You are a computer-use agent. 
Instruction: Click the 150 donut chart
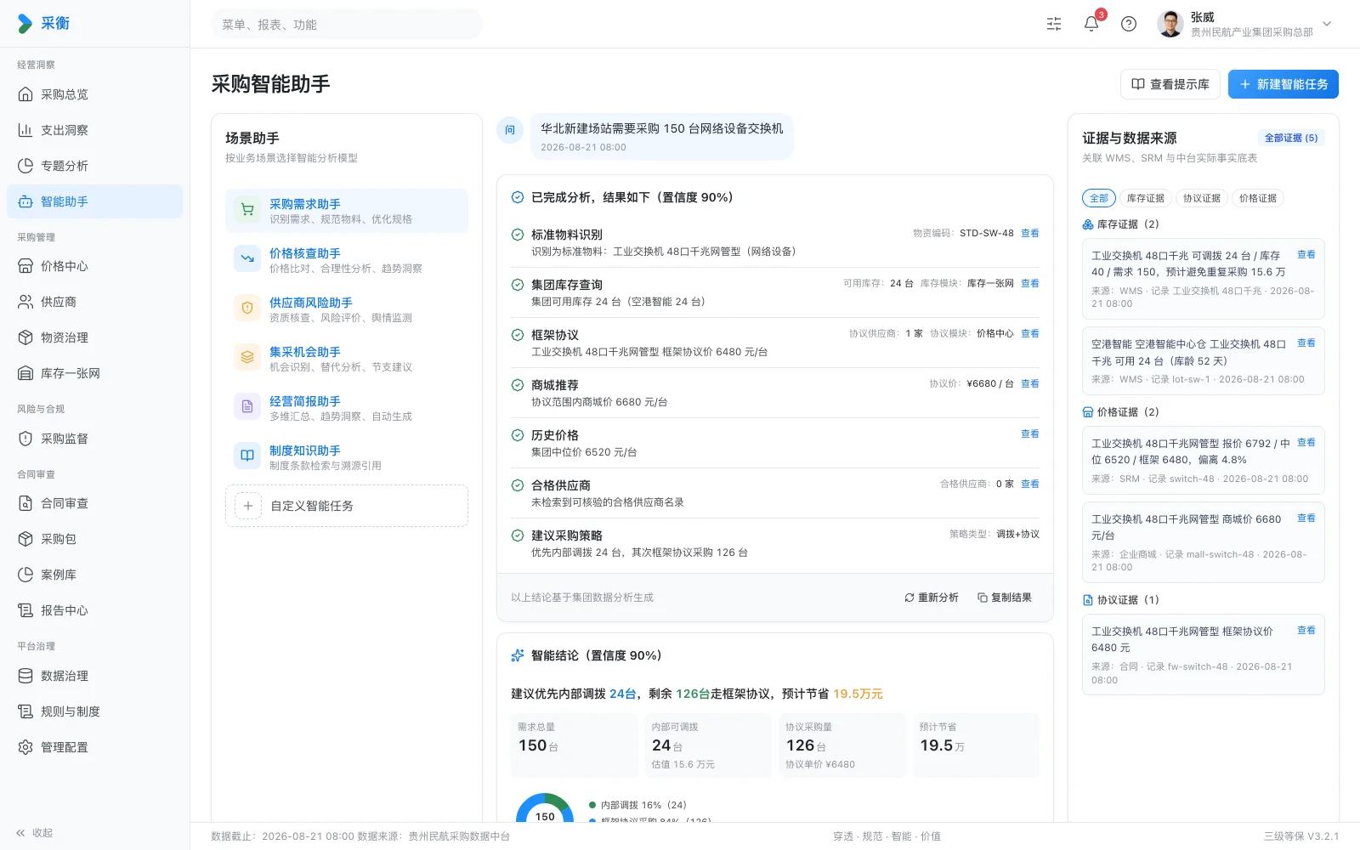pos(545,807)
